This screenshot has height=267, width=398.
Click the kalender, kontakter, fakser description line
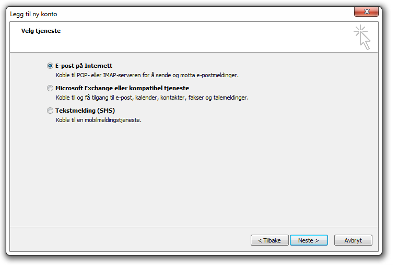point(152,98)
